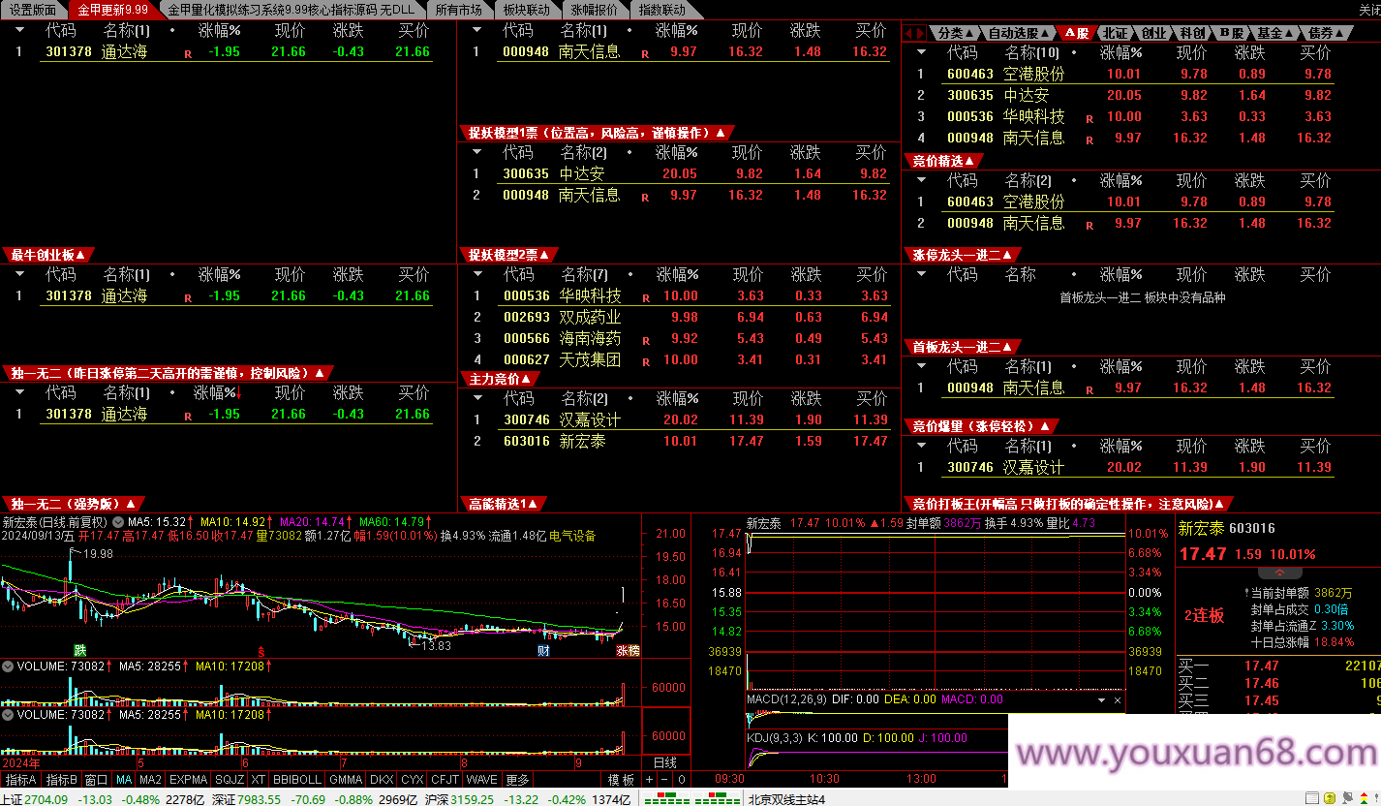
Task: Select the 创业 market tab
Action: (1153, 33)
